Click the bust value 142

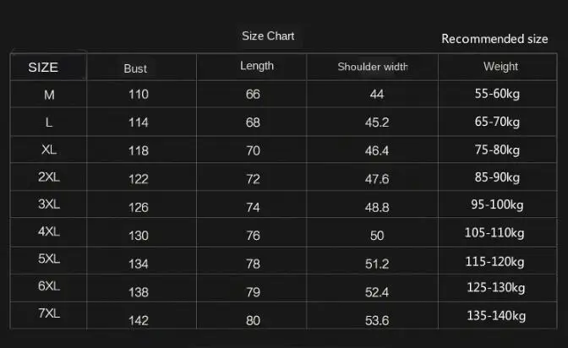tap(139, 320)
